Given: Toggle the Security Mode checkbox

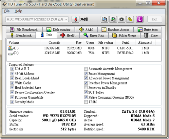Looking at the screenshot, I should pos(12,102).
